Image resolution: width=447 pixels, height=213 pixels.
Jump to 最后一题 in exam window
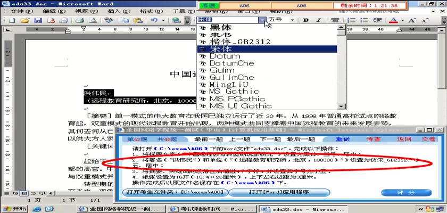pyautogui.click(x=301, y=139)
